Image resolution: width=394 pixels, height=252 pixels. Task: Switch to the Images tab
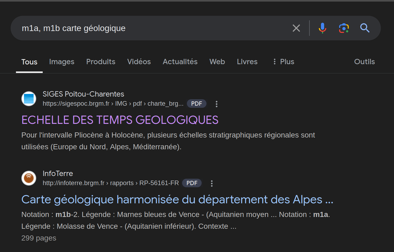(x=62, y=62)
